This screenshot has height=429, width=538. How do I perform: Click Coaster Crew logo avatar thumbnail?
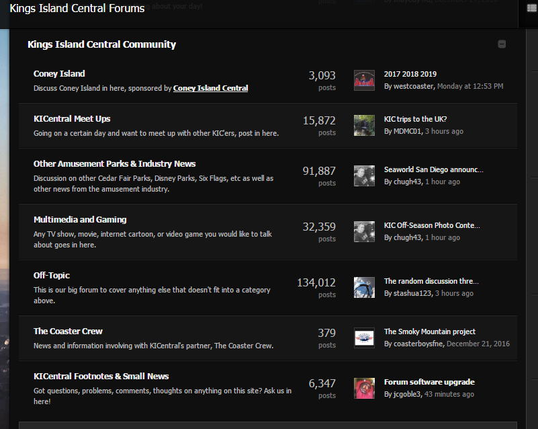364,338
